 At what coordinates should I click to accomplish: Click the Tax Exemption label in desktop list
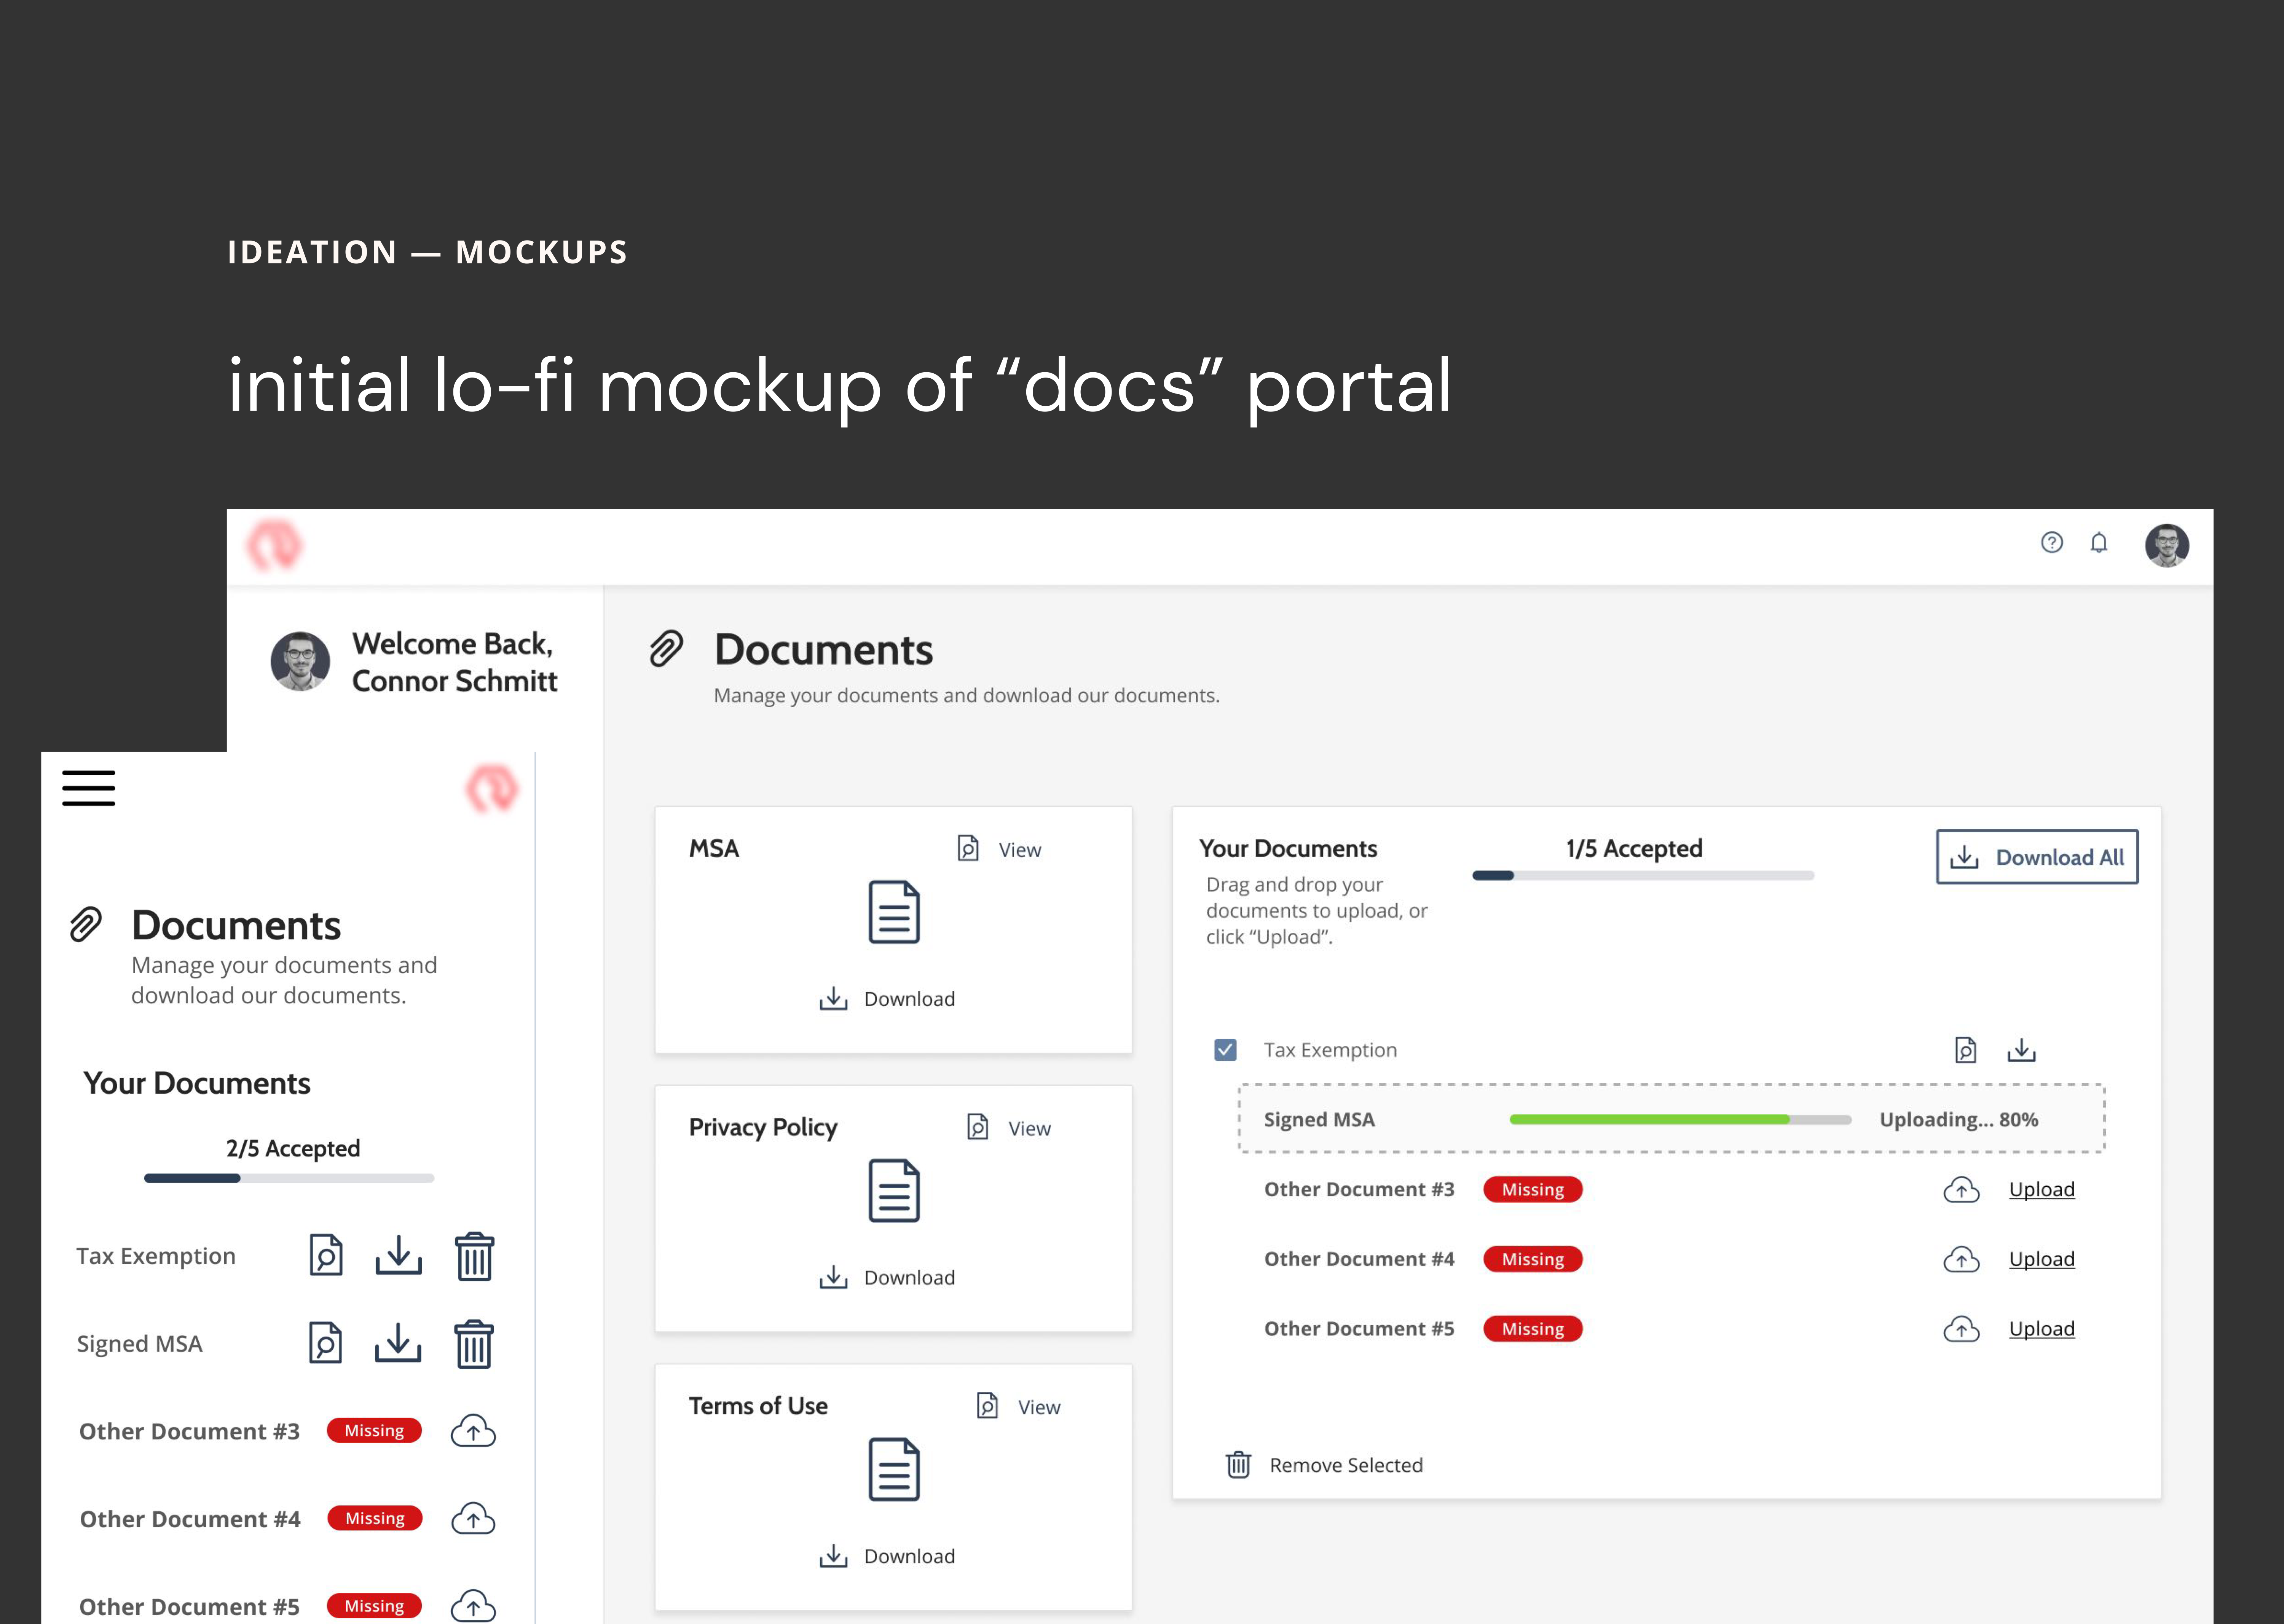[x=1330, y=1050]
